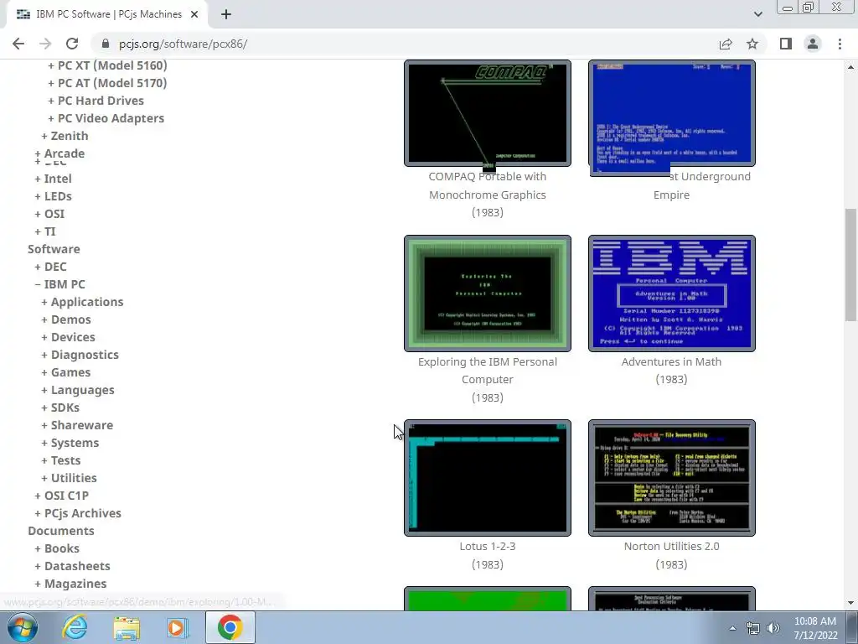The image size is (858, 644).
Task: Open the PCjs Archives link
Action: (x=83, y=513)
